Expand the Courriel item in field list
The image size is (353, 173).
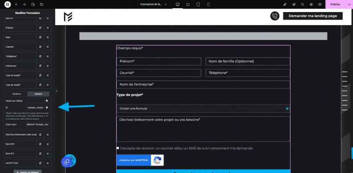(20, 47)
